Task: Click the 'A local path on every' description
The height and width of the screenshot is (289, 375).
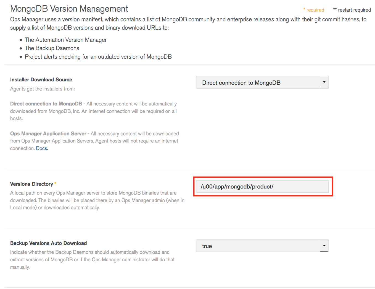Action: (x=97, y=200)
